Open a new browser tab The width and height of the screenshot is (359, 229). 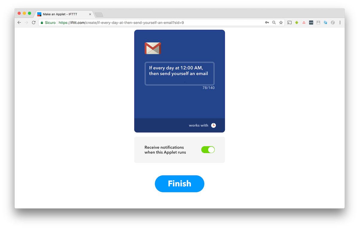click(x=99, y=14)
